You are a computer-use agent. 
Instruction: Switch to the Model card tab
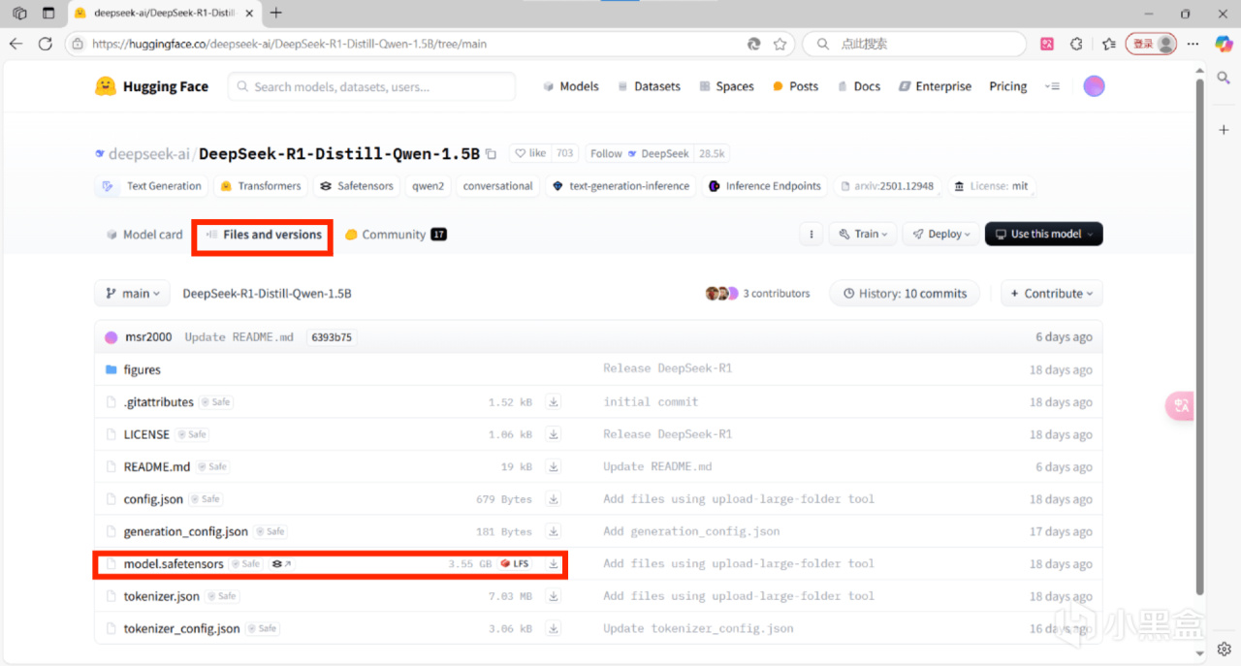coord(143,234)
